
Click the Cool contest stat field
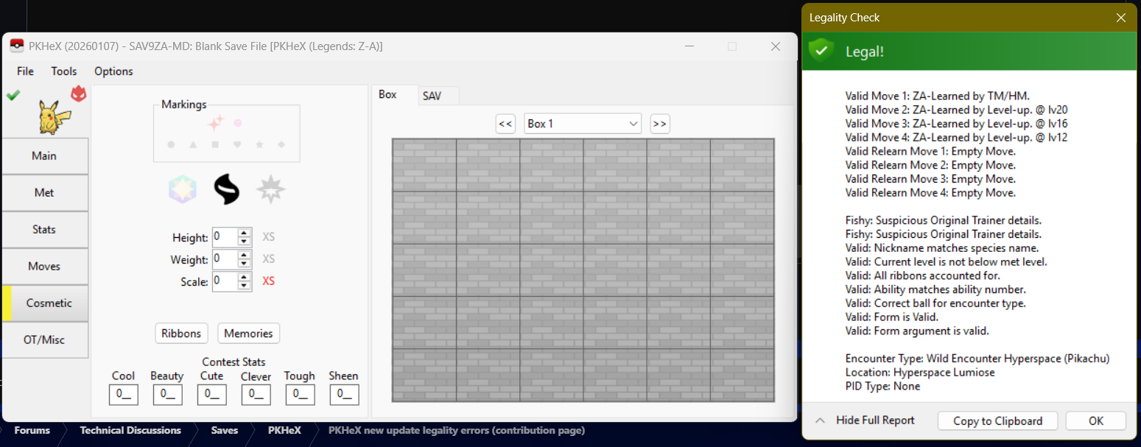pos(123,395)
